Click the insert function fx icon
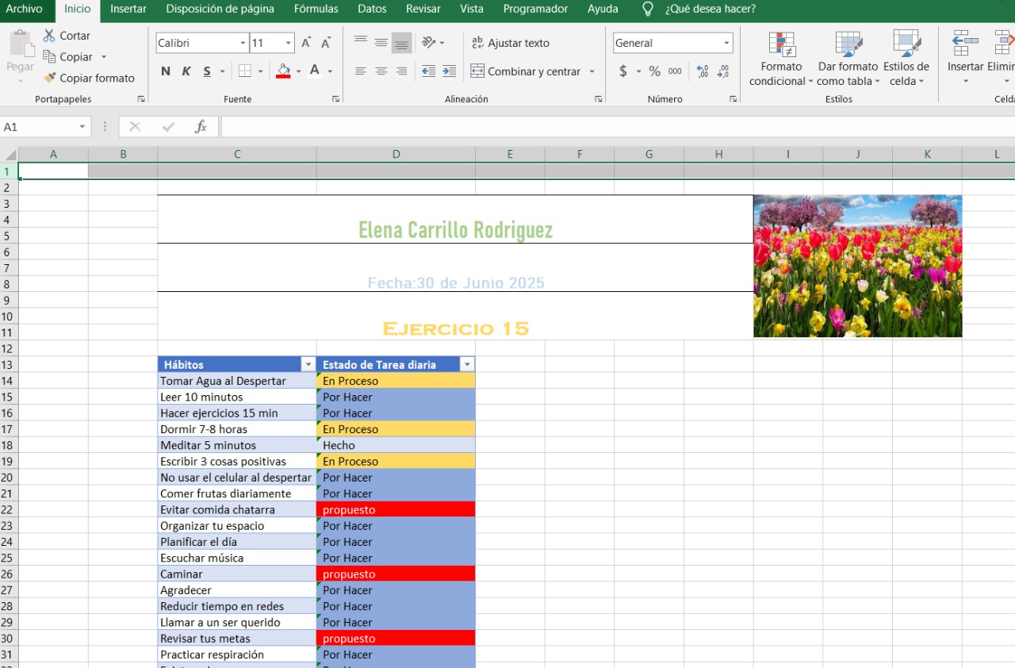This screenshot has height=668, width=1015. pyautogui.click(x=201, y=127)
